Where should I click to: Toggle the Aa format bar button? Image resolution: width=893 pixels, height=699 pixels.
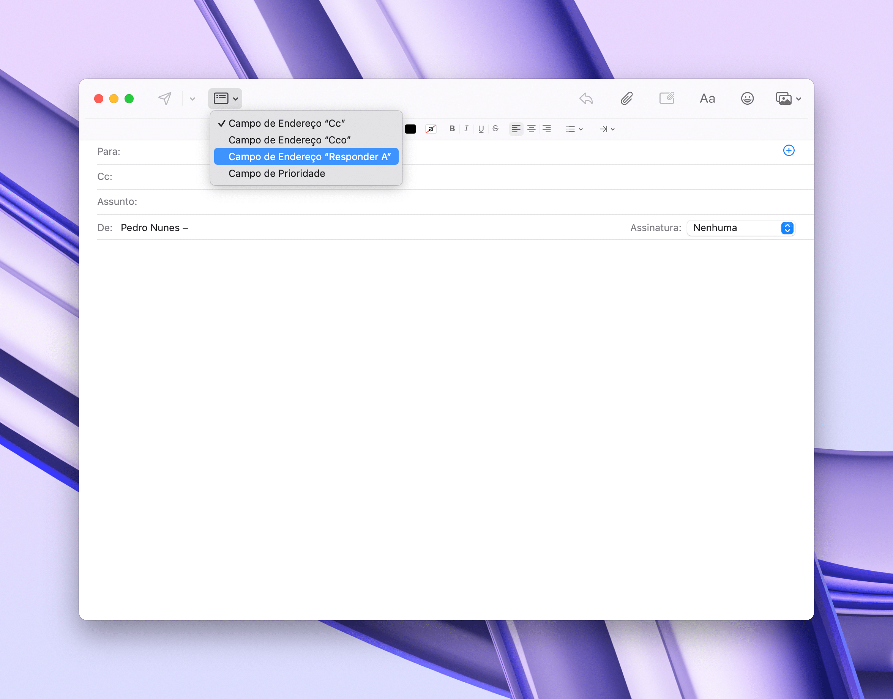pyautogui.click(x=707, y=99)
